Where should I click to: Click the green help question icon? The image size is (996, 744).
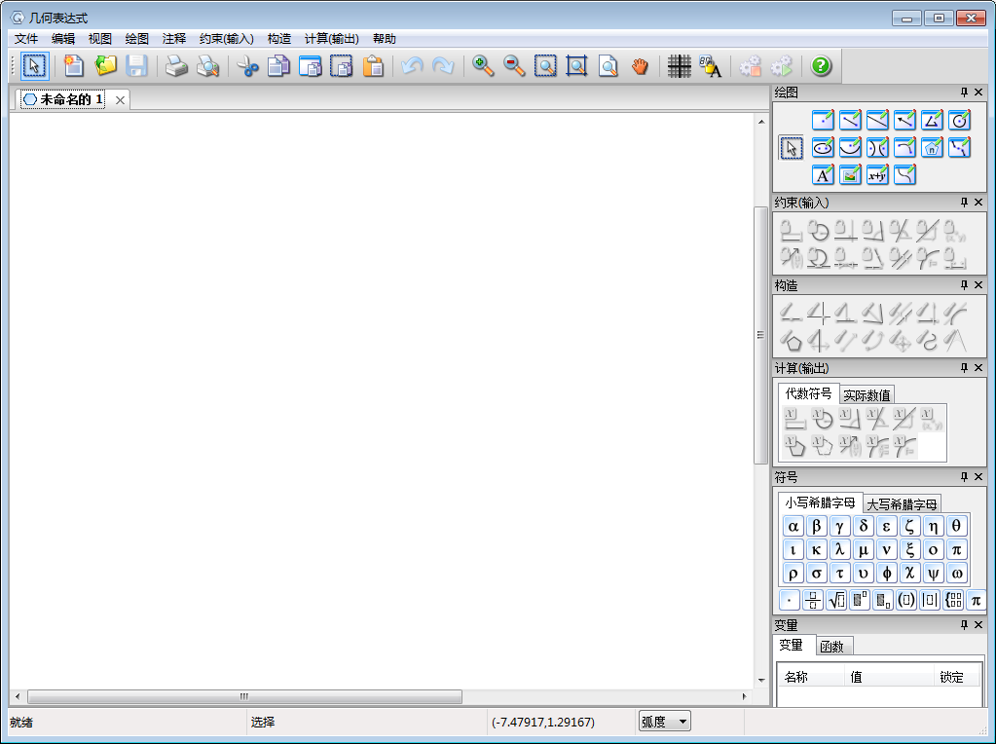pyautogui.click(x=821, y=65)
